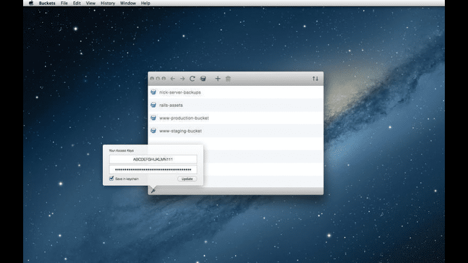This screenshot has width=468, height=263.
Task: Open the Buckets application menu
Action: 47,3
